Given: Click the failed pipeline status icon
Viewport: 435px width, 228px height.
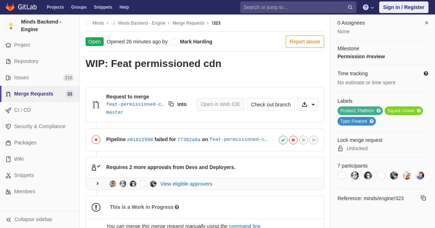Looking at the screenshot, I should point(96,140).
